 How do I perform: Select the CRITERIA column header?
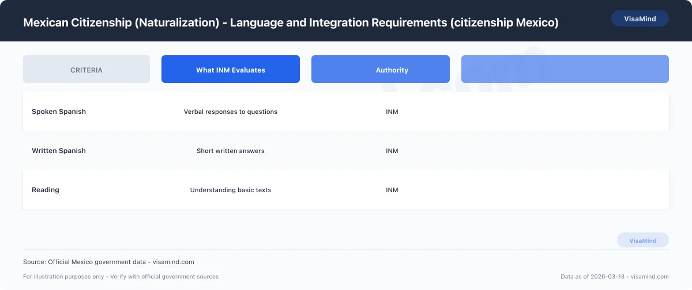point(86,70)
